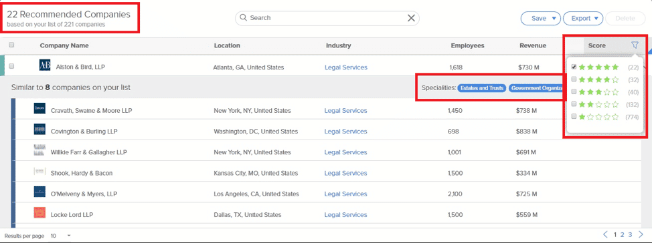Open Legal Services link for Alston & Bird

[x=346, y=67]
